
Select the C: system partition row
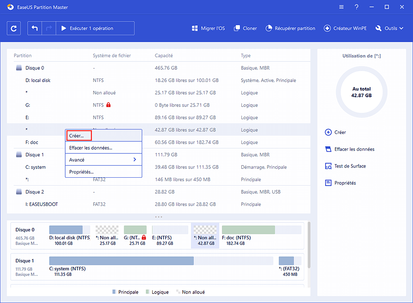(159, 167)
